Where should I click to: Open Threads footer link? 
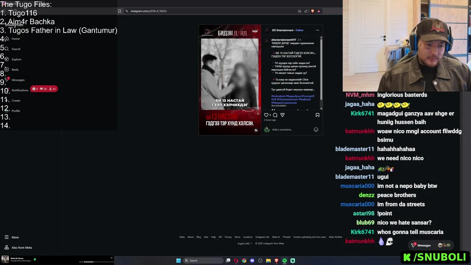click(x=287, y=237)
